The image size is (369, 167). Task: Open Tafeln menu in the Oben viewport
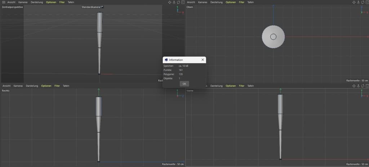click(x=251, y=2)
